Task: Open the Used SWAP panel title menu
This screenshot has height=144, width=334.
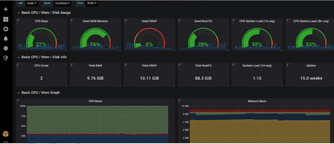Action: pos(149,21)
